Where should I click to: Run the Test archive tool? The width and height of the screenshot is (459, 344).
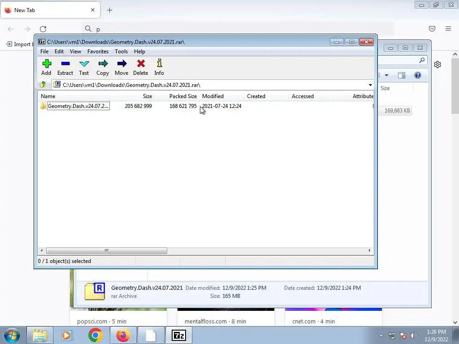pos(84,67)
